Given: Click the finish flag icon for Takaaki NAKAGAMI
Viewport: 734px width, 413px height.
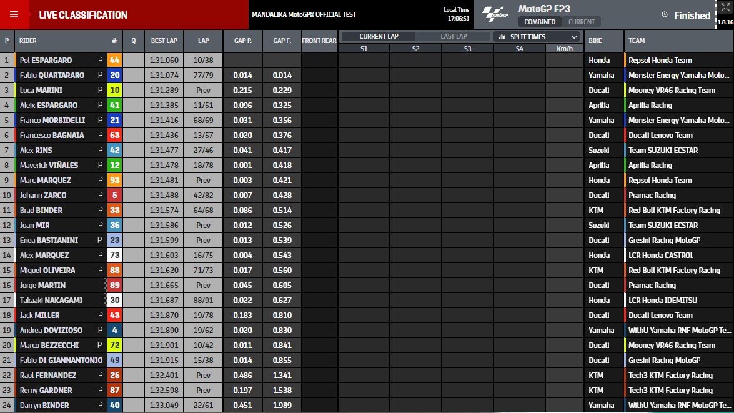Looking at the screenshot, I should coord(106,300).
